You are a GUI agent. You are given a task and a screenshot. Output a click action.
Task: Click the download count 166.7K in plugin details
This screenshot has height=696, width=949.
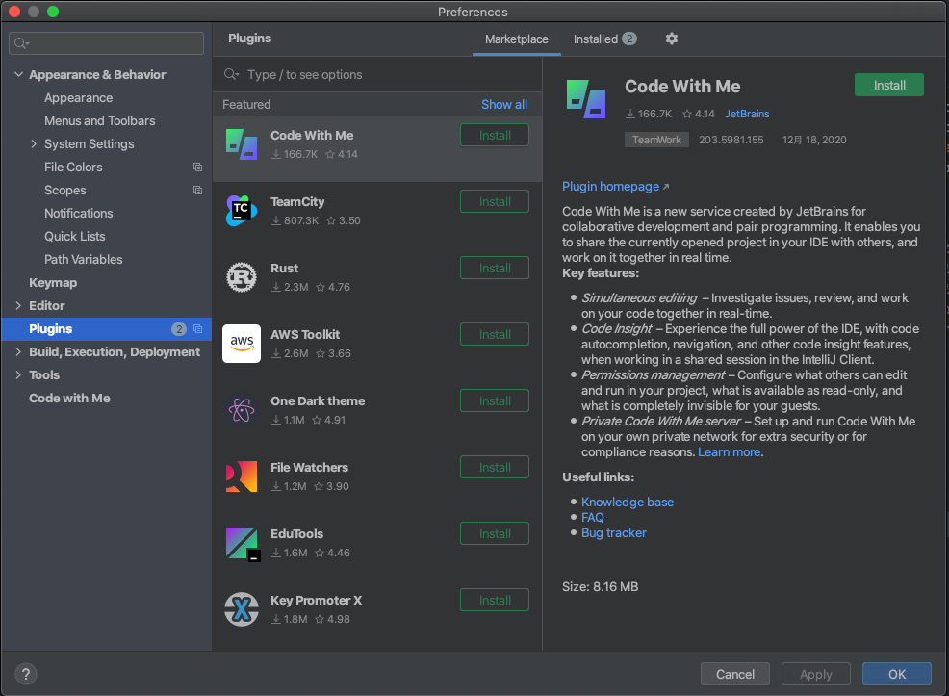coord(649,114)
